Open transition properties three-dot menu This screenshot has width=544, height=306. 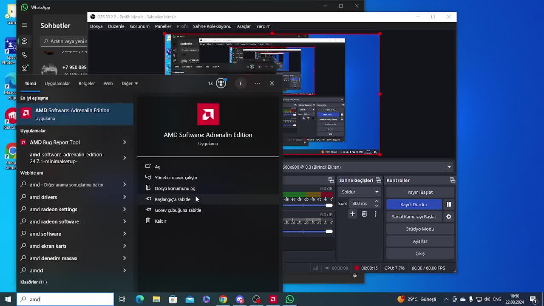(375, 214)
